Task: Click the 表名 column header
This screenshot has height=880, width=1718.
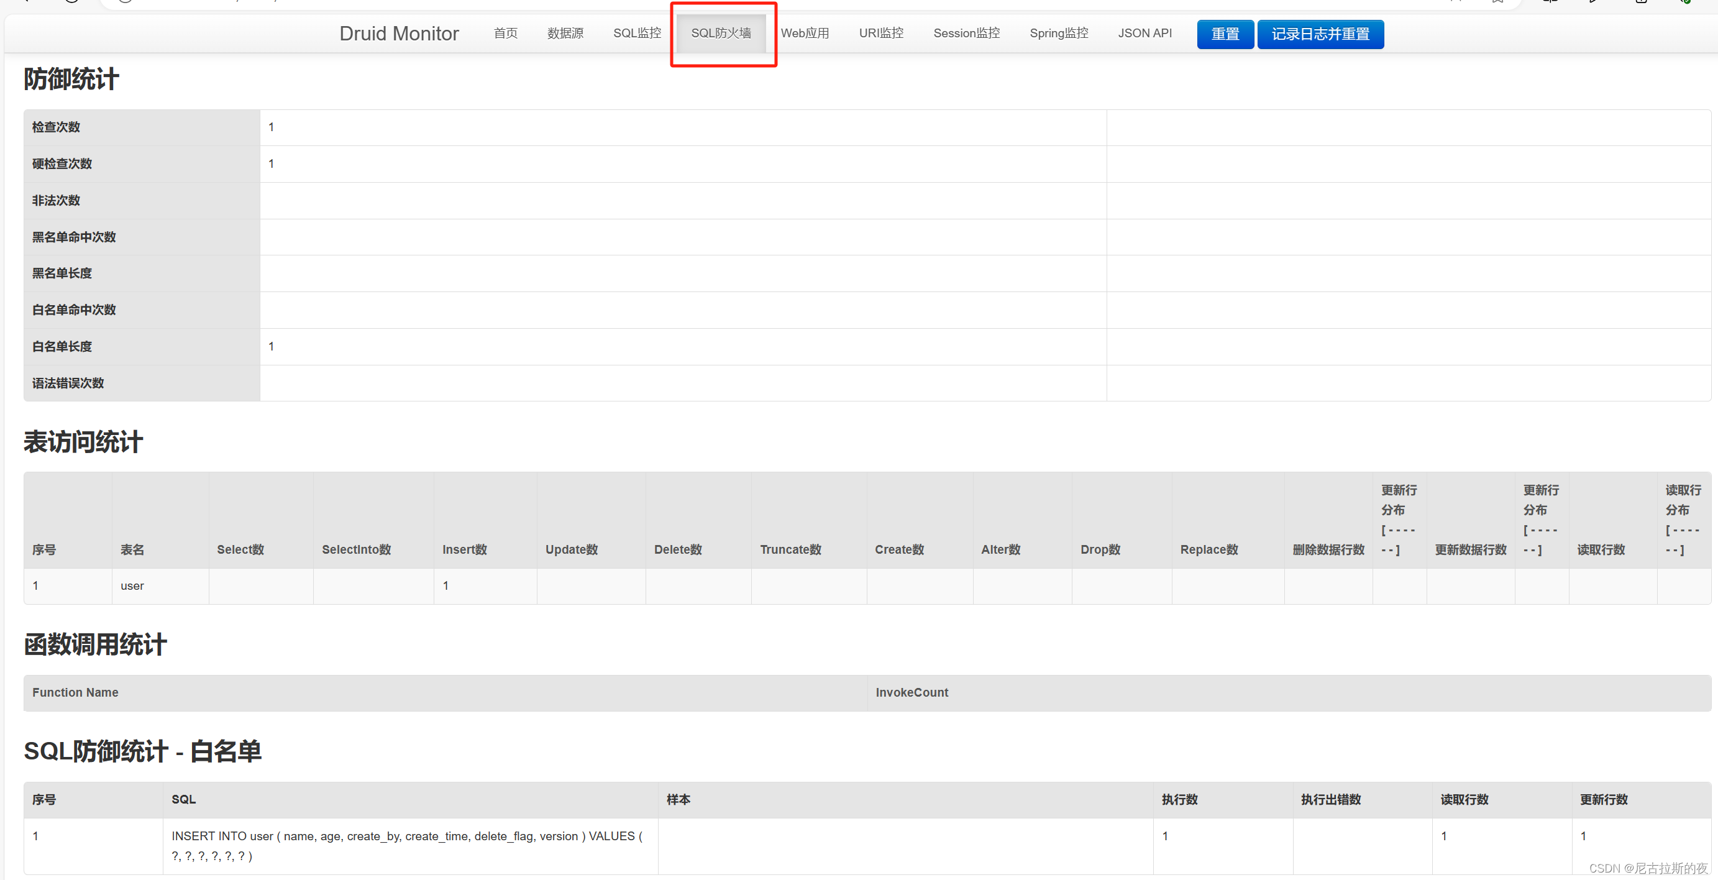Action: (132, 549)
